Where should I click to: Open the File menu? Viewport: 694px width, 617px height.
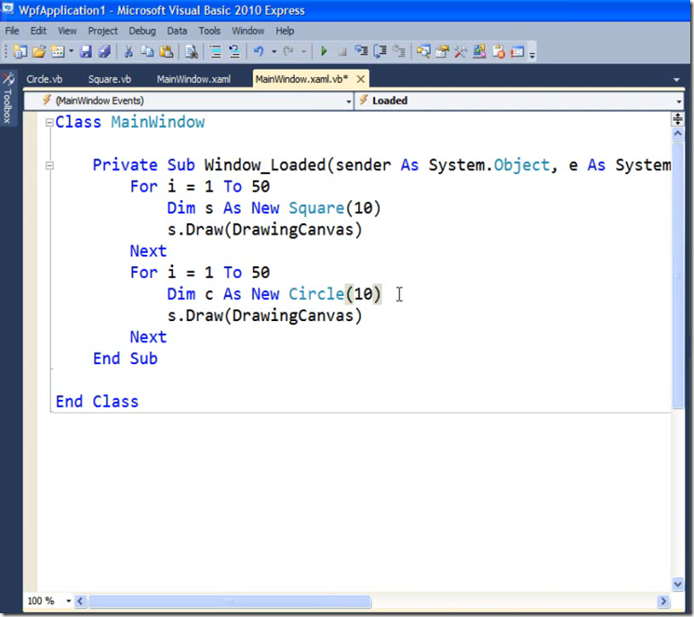pyautogui.click(x=12, y=31)
